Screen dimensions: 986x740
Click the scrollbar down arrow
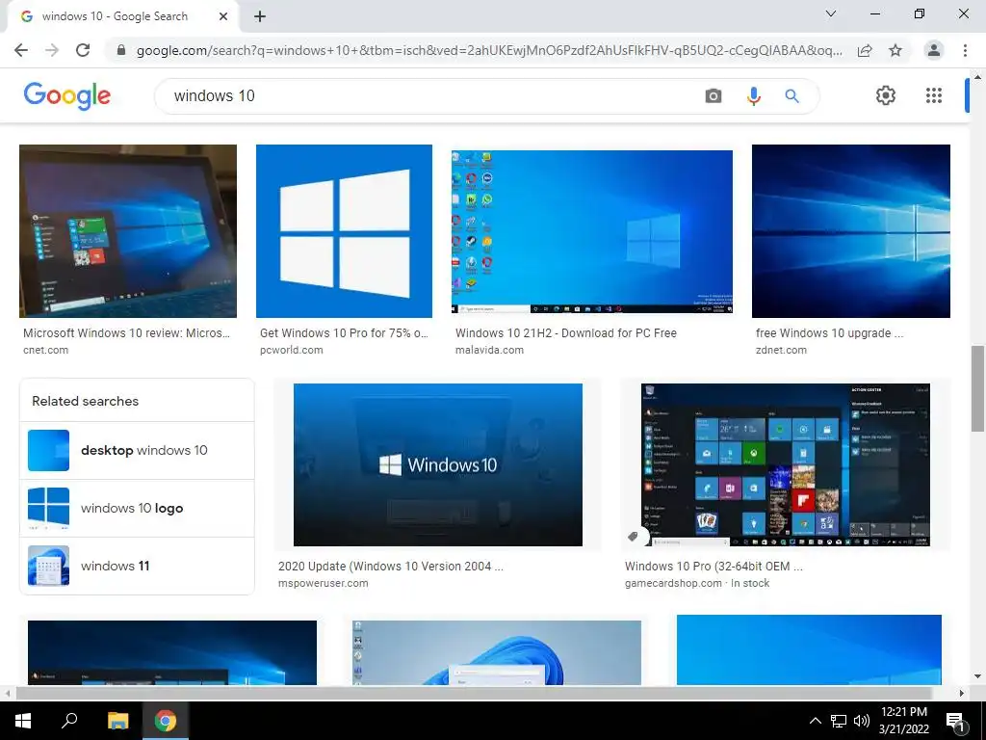pyautogui.click(x=977, y=676)
